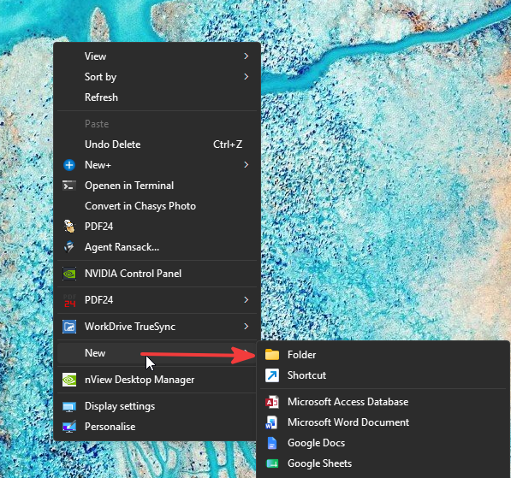511x478 pixels.
Task: Click the NVIDIA Control Panel icon
Action: click(69, 274)
